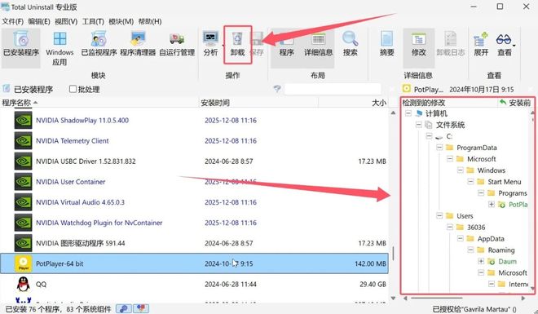Open the 卸载日志 view
538x314 pixels.
(x=451, y=44)
